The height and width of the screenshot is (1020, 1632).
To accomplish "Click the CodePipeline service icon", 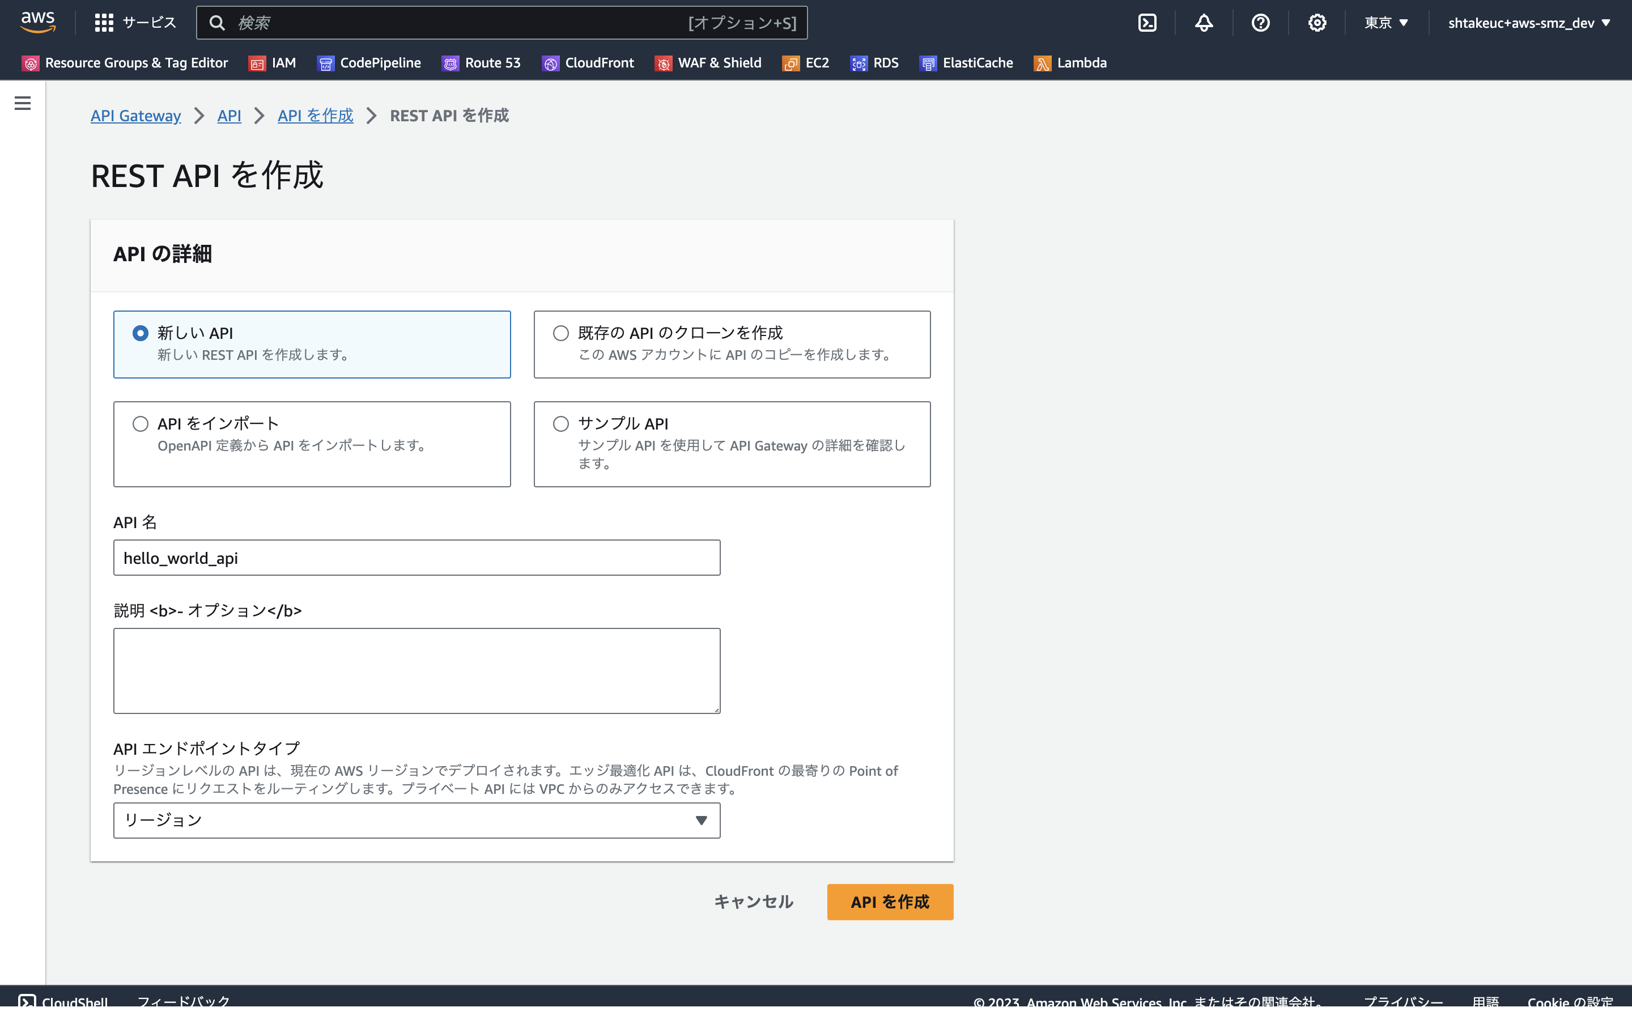I will coord(326,63).
